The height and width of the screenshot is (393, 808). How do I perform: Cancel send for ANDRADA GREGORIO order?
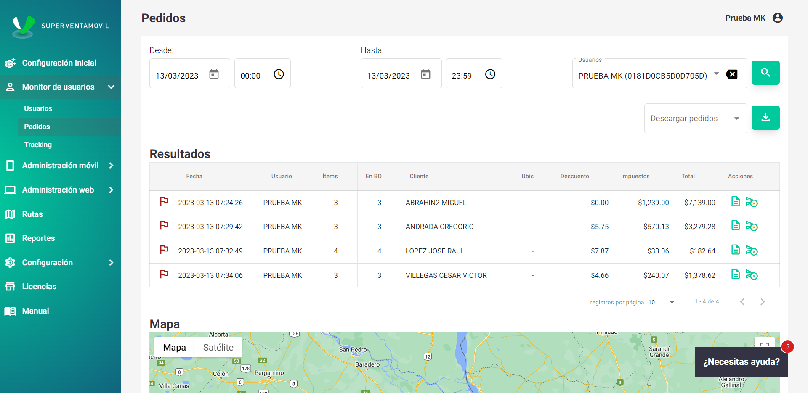pyautogui.click(x=752, y=226)
